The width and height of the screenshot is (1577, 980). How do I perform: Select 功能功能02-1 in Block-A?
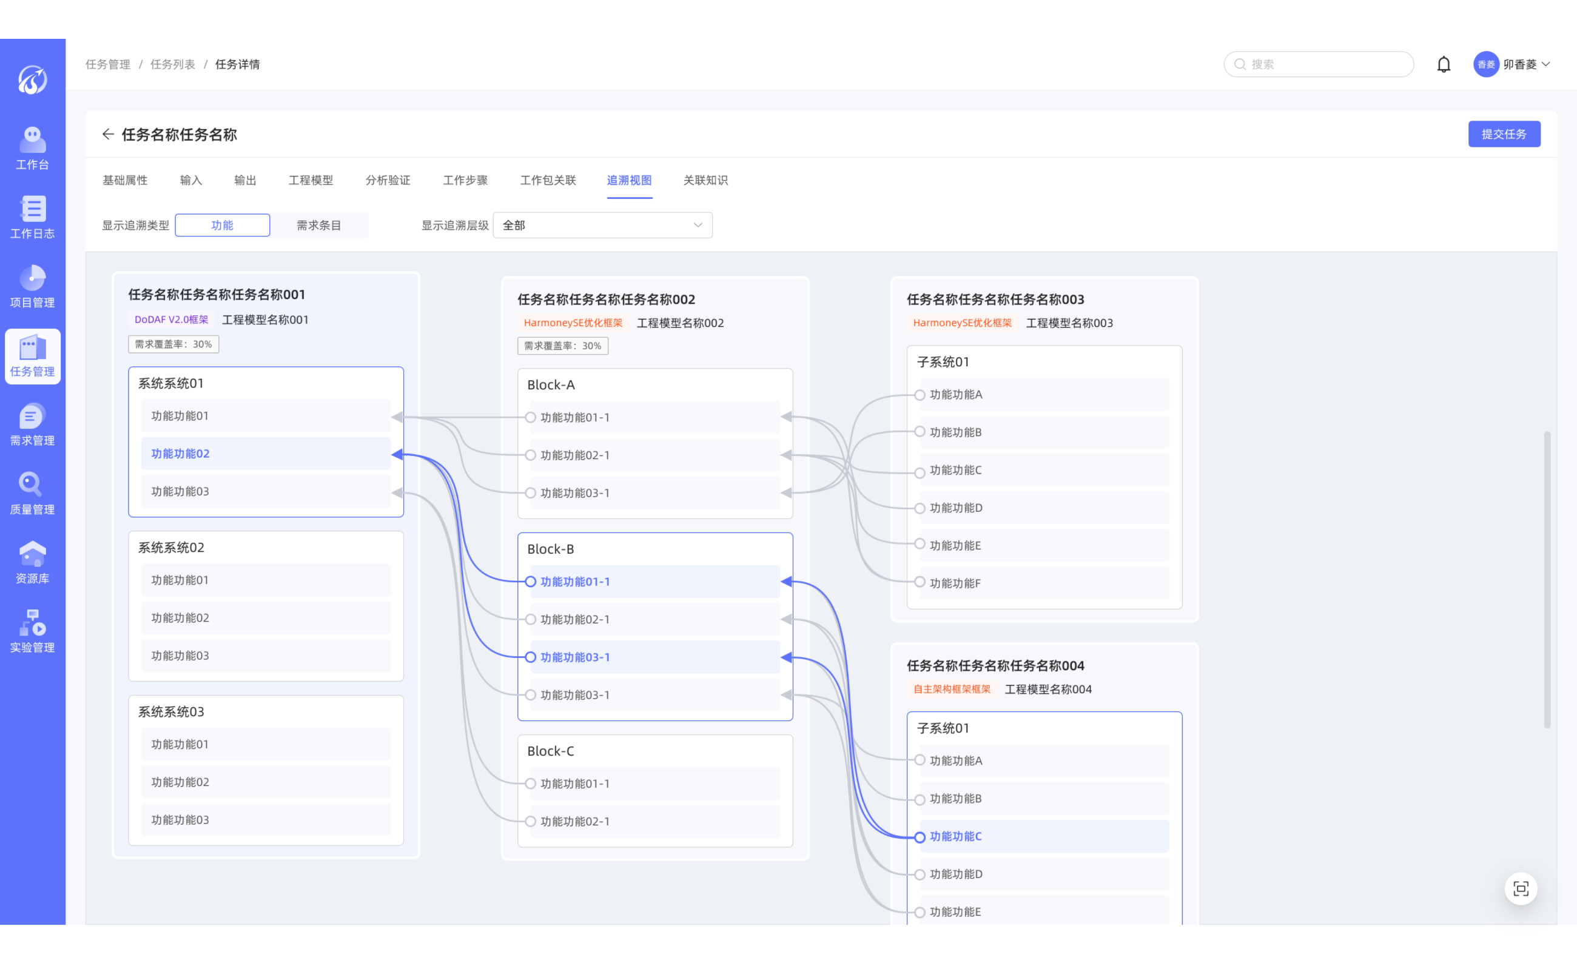pyautogui.click(x=654, y=455)
